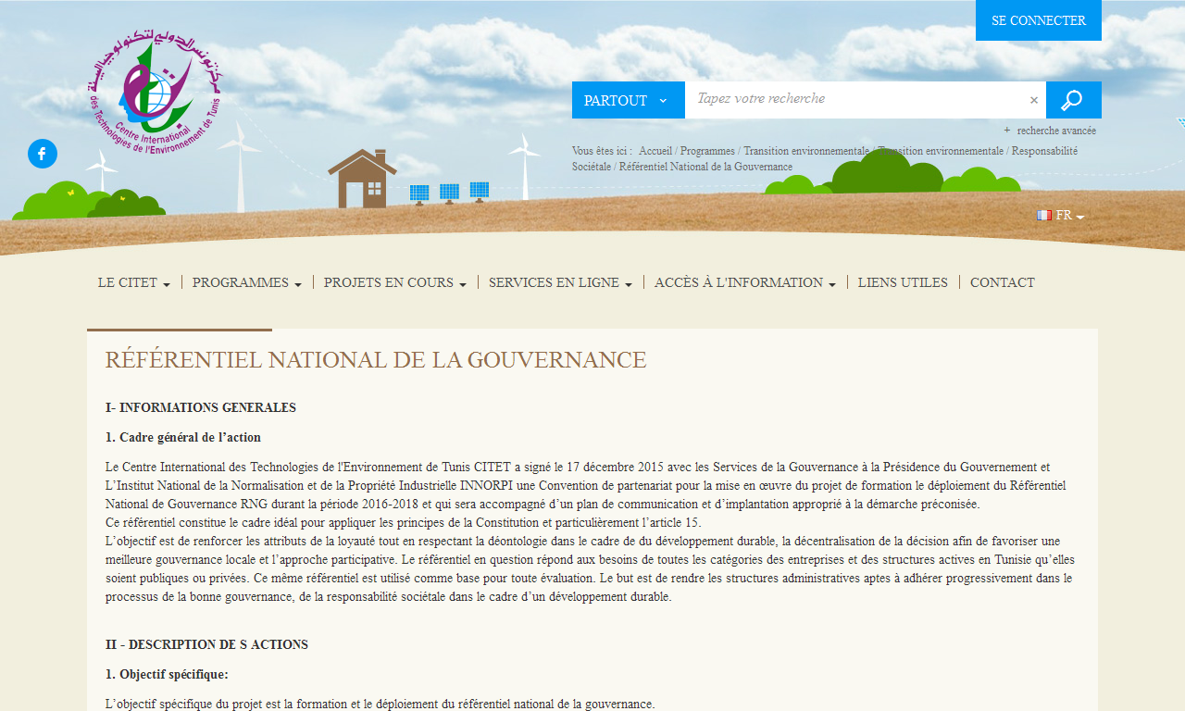Image resolution: width=1185 pixels, height=711 pixels.
Task: Click the RÉFÉRENTIEL NATIONAL DE LA GOUVERNANCE heading
Action: click(x=376, y=360)
